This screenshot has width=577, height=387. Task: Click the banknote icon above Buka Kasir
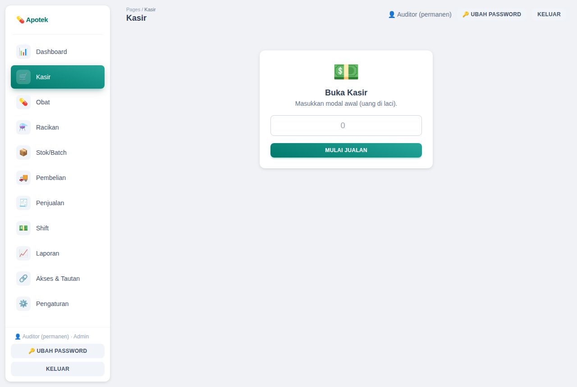click(346, 72)
